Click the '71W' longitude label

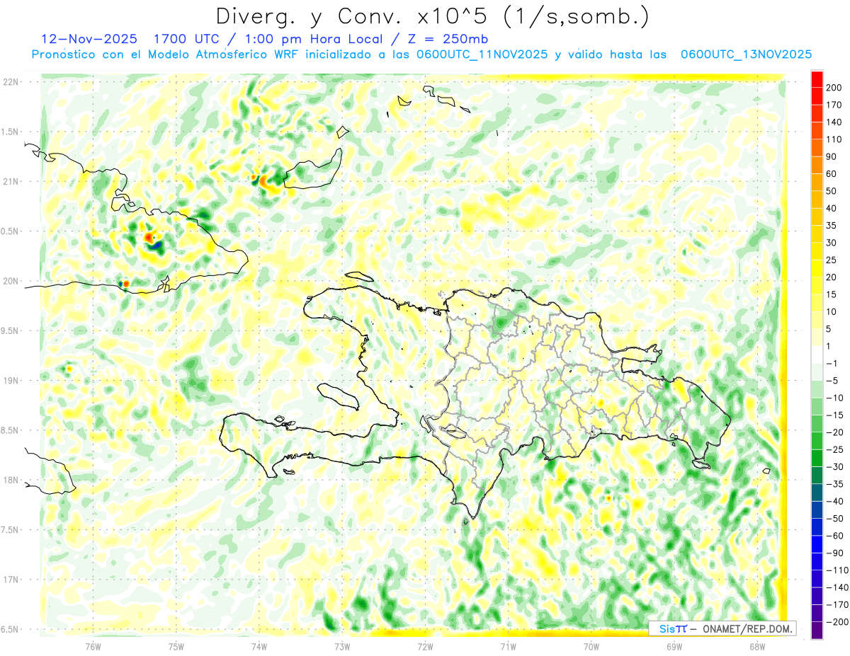tap(508, 646)
